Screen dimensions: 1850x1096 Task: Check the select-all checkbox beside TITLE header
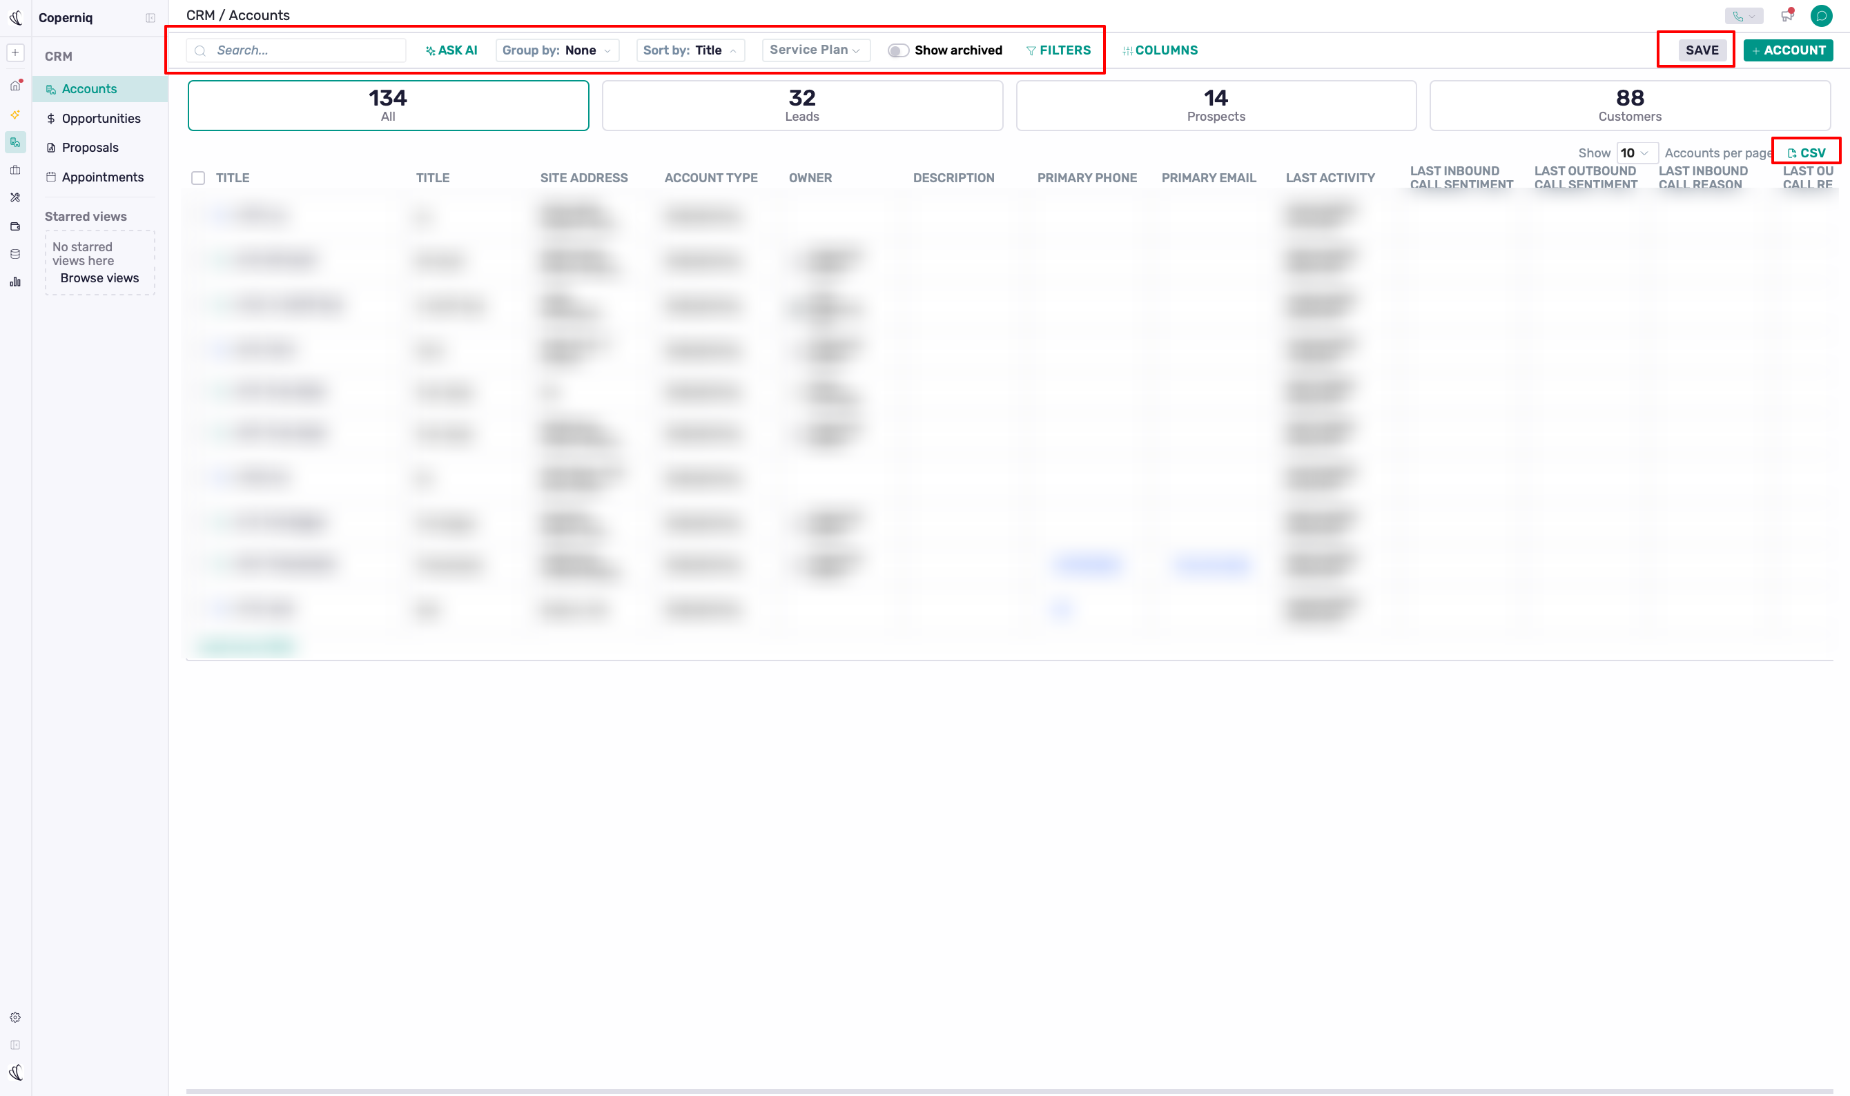[x=198, y=178]
